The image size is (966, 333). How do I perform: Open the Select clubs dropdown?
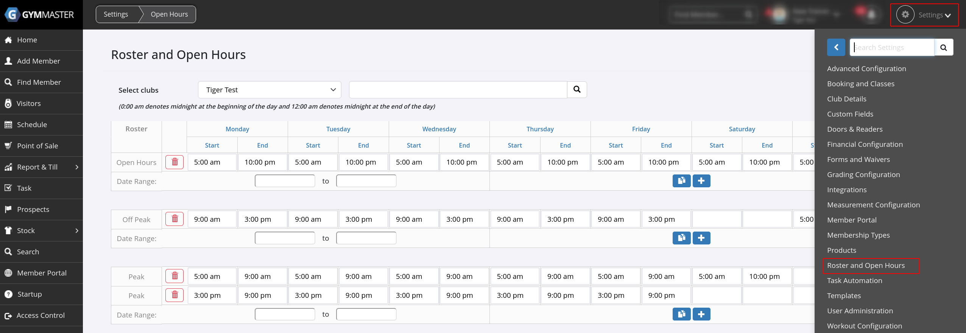[x=270, y=90]
